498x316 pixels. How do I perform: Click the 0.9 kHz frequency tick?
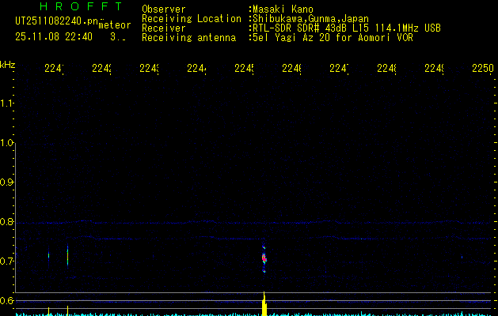point(8,182)
